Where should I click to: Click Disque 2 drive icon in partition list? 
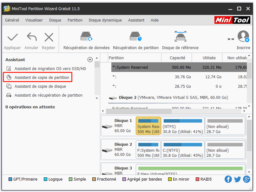113,98
